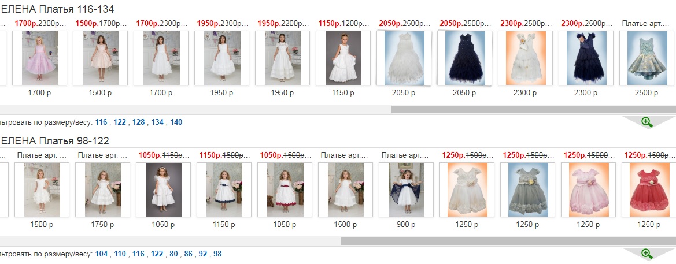
Task: Filter the 116-134 dresses by size 116
Action: (x=101, y=122)
